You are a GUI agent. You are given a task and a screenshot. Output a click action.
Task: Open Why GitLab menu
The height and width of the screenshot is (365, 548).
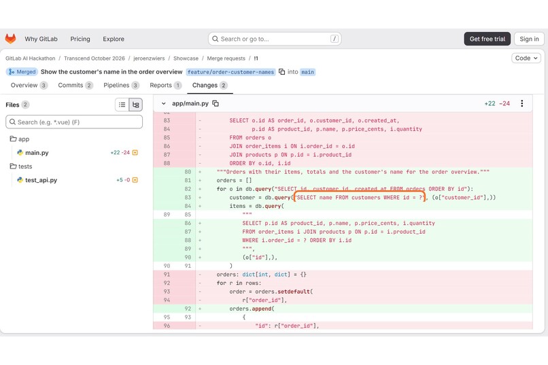pos(41,39)
